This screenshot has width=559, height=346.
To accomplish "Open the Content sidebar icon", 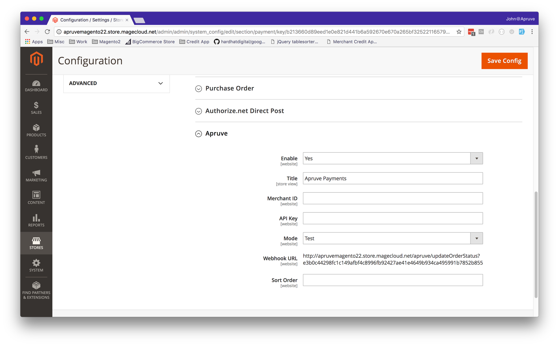I will click(36, 195).
